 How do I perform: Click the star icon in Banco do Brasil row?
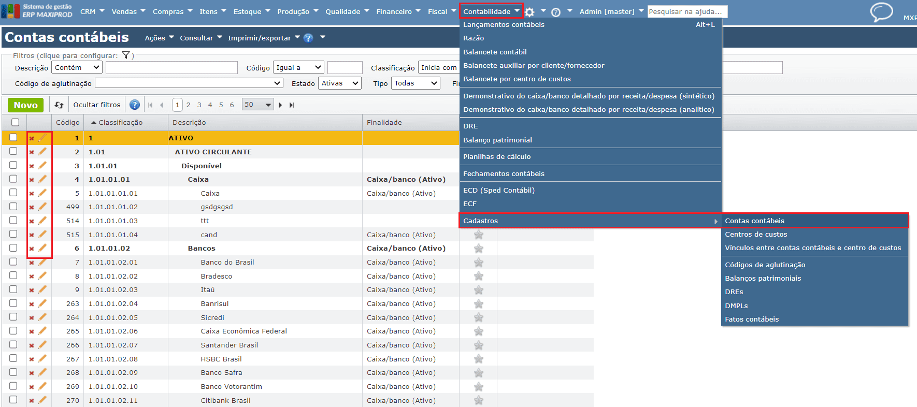tap(479, 263)
